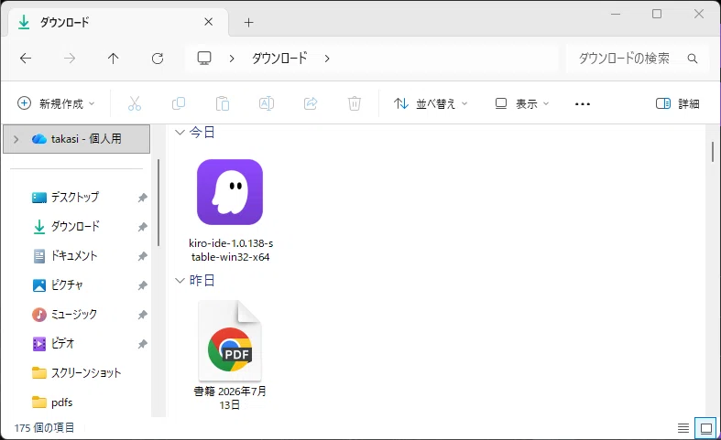Image resolution: width=721 pixels, height=440 pixels.
Task: Toggle the 詳細 details pane
Action: [678, 103]
